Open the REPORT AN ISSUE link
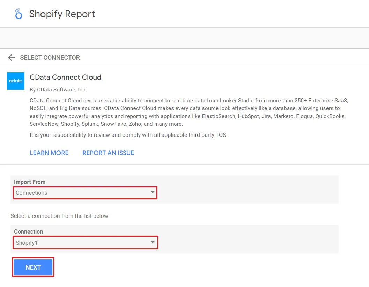This screenshot has height=287, width=369. click(108, 153)
